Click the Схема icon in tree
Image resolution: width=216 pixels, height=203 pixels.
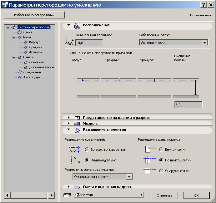(19, 32)
